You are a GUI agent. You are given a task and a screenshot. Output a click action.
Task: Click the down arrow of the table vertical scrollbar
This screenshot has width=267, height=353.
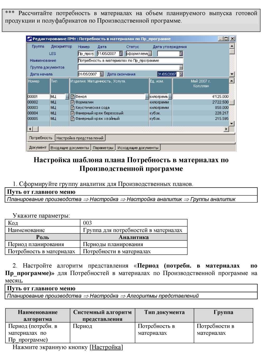(x=232, y=123)
